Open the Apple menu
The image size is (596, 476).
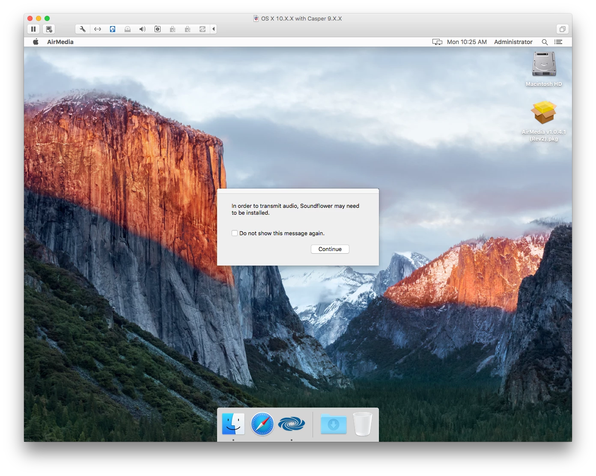pyautogui.click(x=36, y=42)
